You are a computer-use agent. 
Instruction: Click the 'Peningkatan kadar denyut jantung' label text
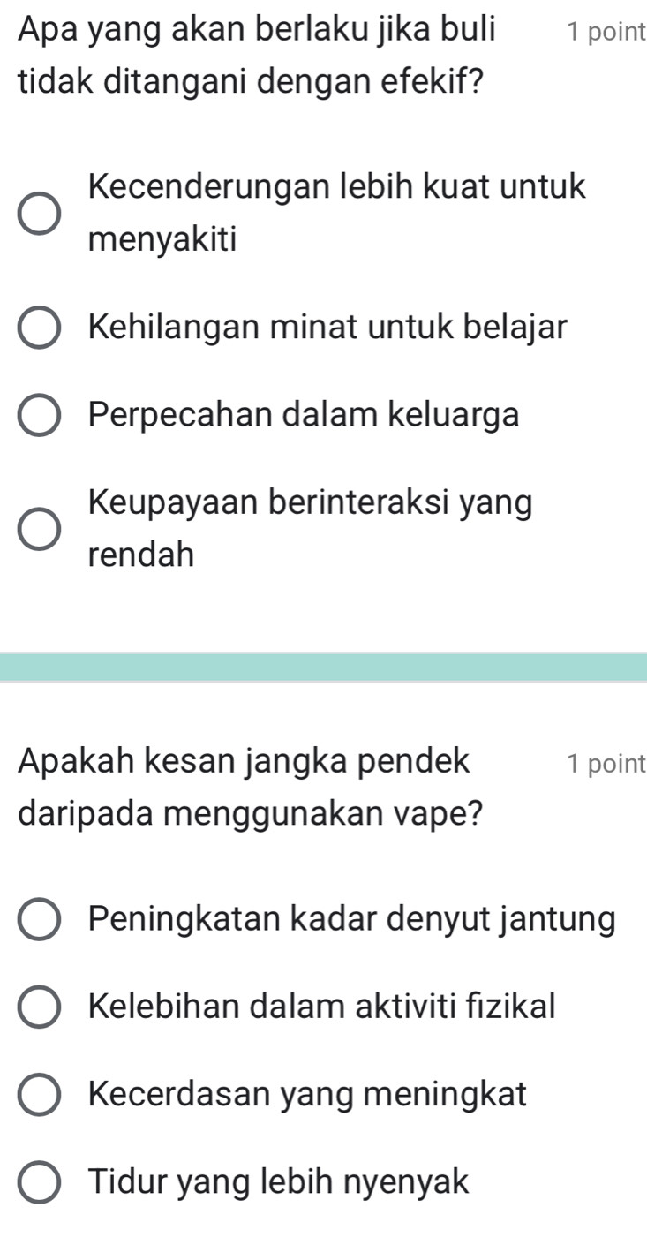point(353,920)
